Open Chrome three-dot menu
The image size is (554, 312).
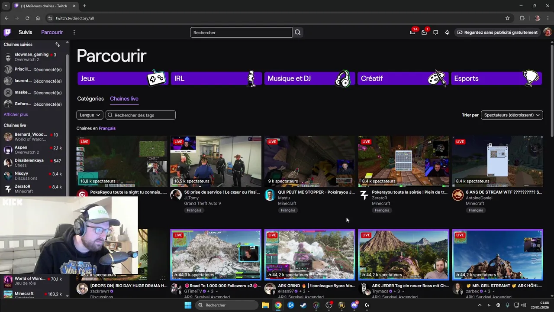pos(547,18)
